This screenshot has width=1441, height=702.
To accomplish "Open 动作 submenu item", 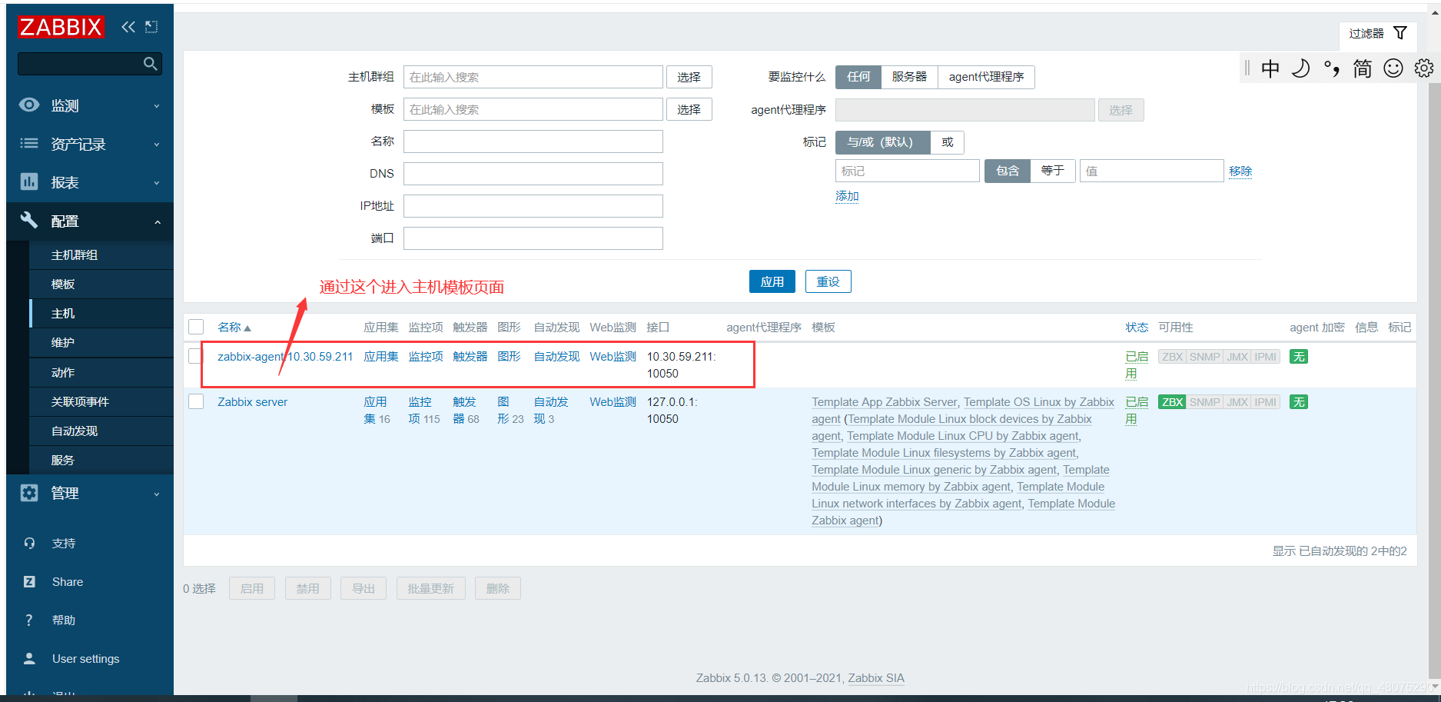I will point(101,372).
